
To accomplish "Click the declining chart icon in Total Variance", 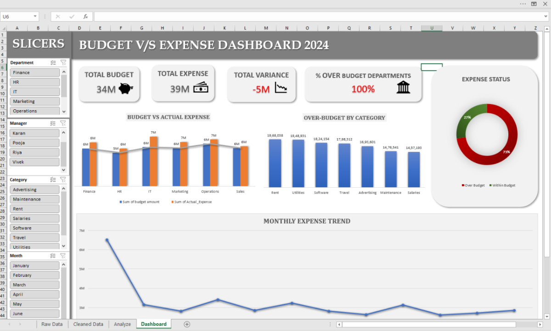I will point(281,88).
